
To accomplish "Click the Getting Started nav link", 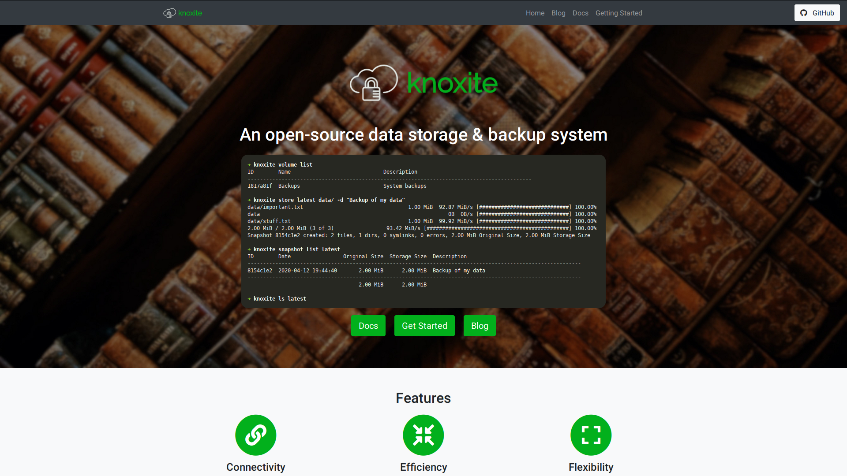I will [x=619, y=13].
